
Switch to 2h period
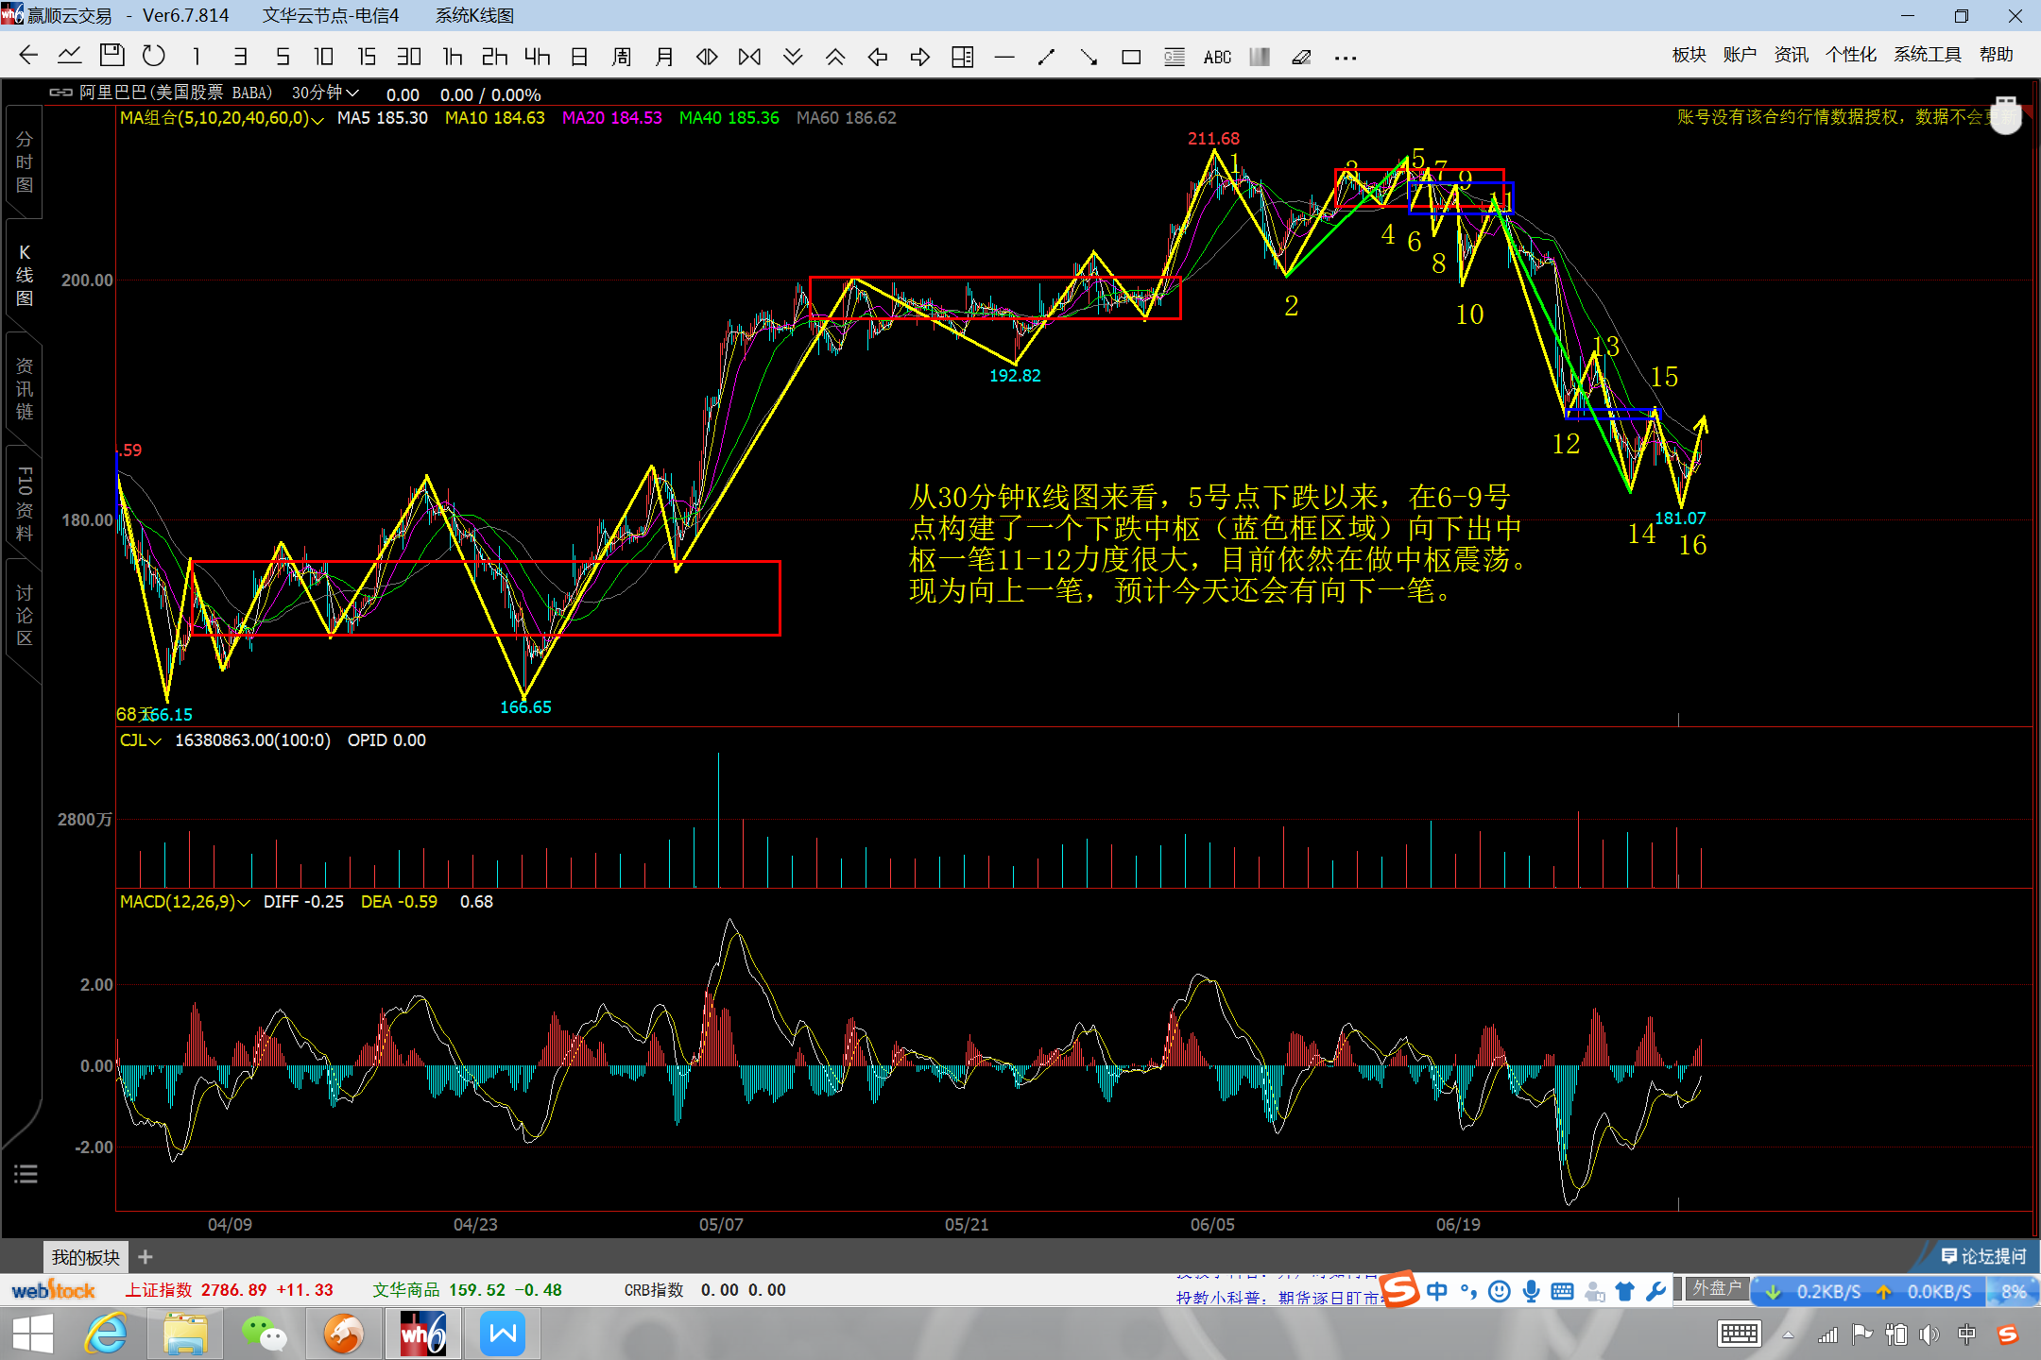click(x=494, y=57)
